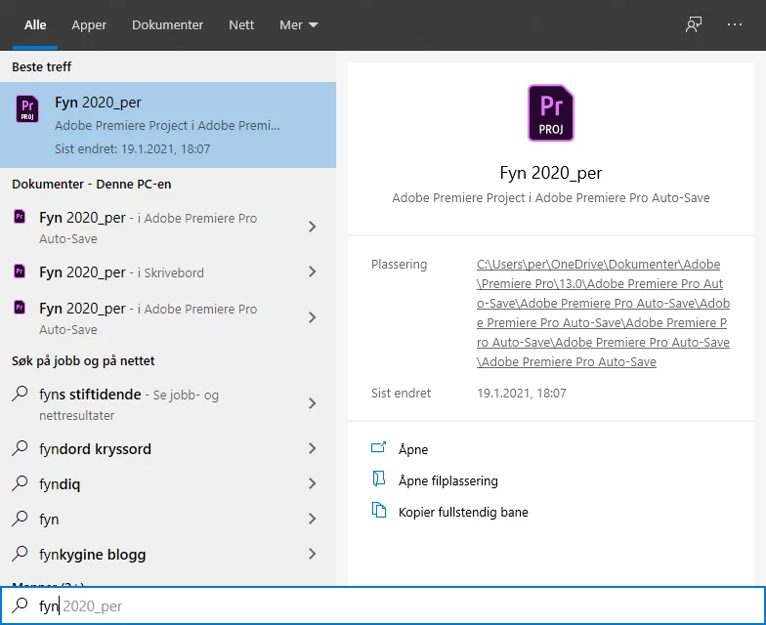
Task: Click Åpne filplassering action
Action: click(x=447, y=480)
